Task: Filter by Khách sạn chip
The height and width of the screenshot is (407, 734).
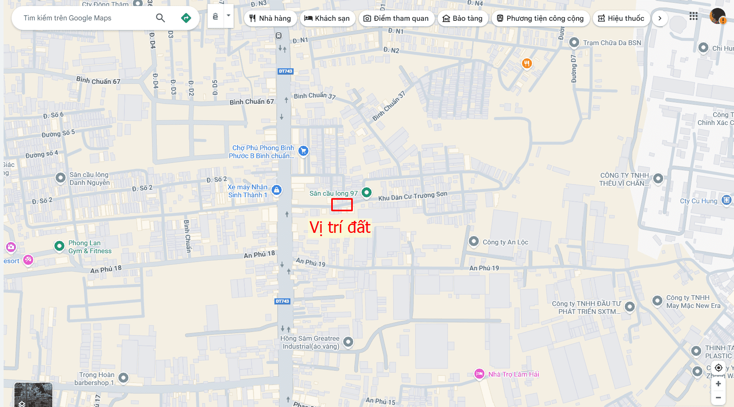Action: tap(327, 18)
